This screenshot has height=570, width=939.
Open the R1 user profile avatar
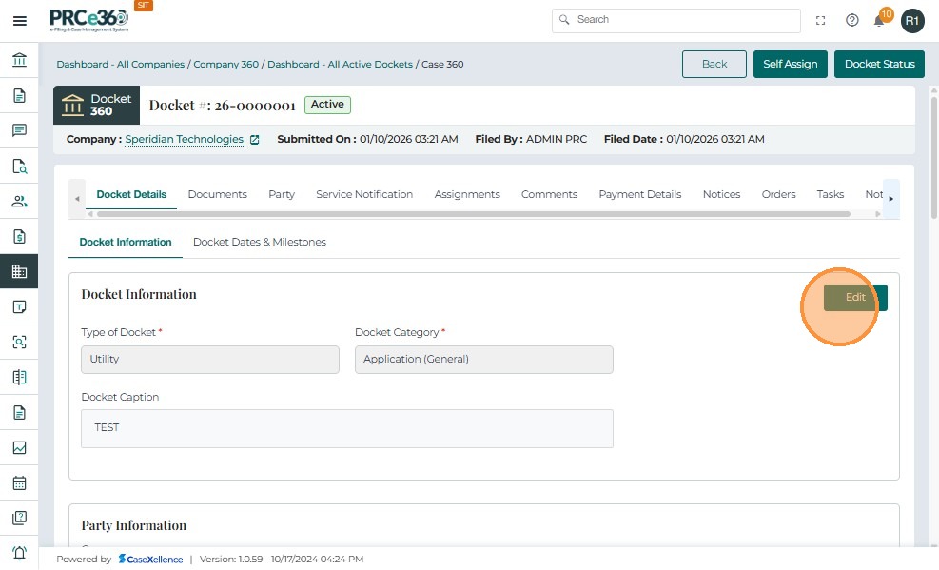912,21
